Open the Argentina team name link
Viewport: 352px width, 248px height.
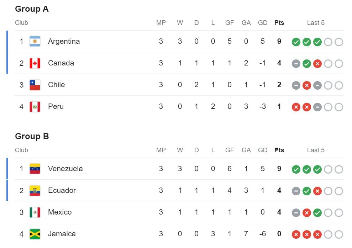(x=64, y=41)
